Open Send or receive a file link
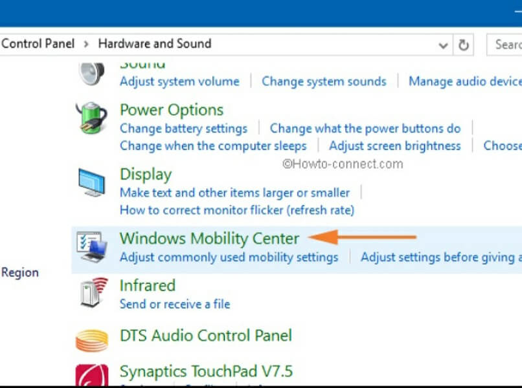The height and width of the screenshot is (388, 522). click(x=175, y=304)
